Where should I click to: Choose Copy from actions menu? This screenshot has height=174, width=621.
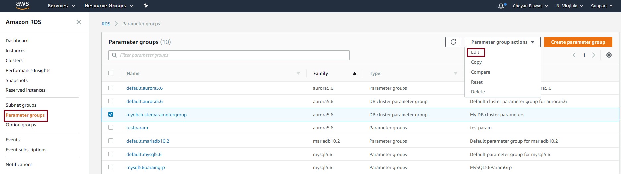[x=476, y=62]
